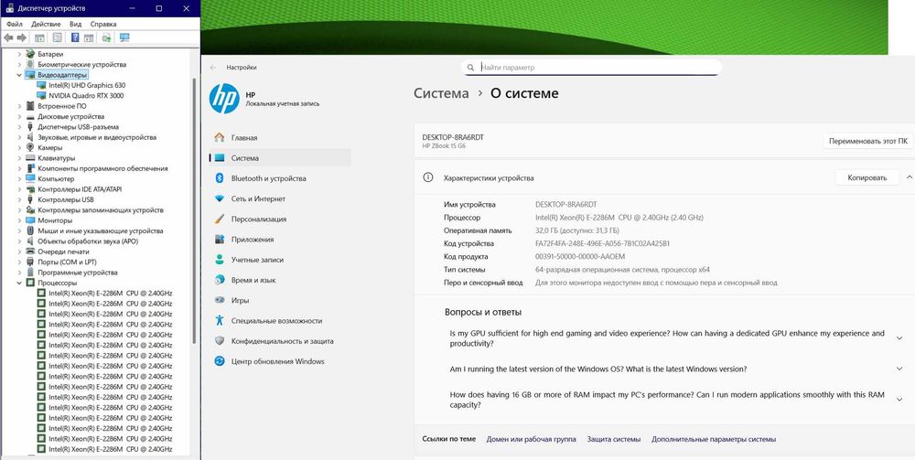Open Дополнительные параметры системы link
This screenshot has width=915, height=460.
tap(714, 439)
